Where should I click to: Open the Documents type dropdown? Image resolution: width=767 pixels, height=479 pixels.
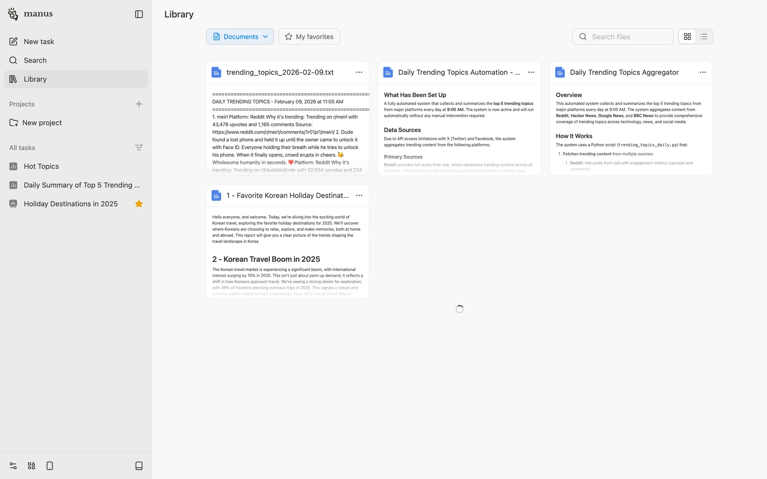pyautogui.click(x=240, y=37)
